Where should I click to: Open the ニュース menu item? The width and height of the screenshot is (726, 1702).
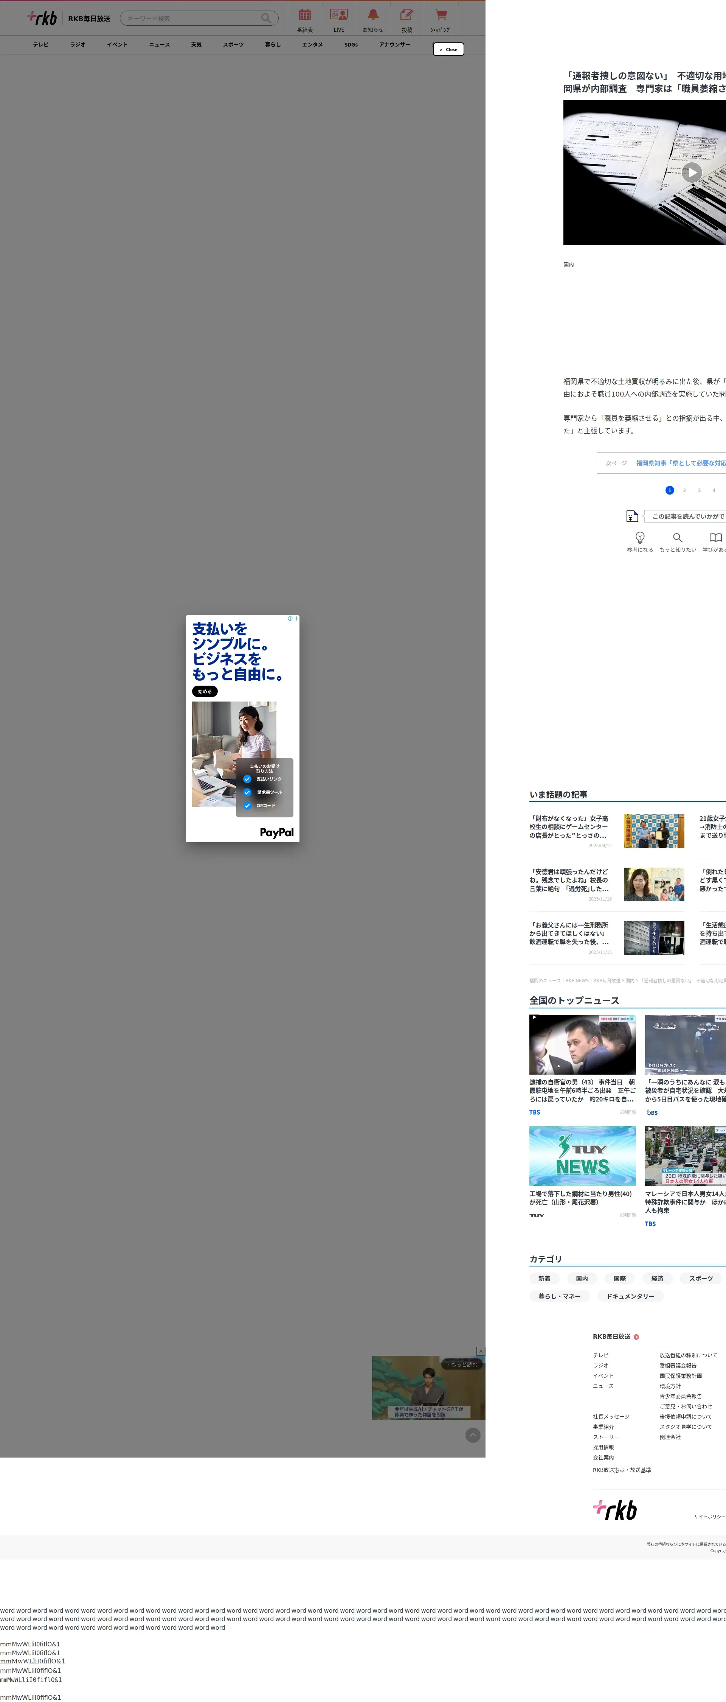coord(159,45)
